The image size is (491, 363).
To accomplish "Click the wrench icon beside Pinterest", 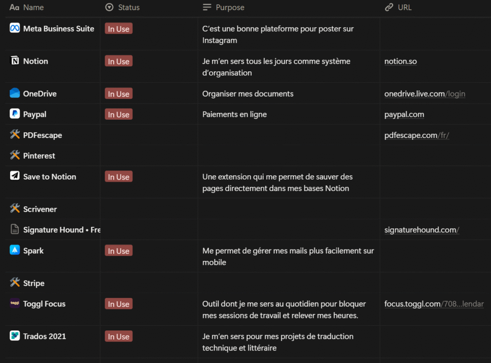I will pyautogui.click(x=14, y=156).
